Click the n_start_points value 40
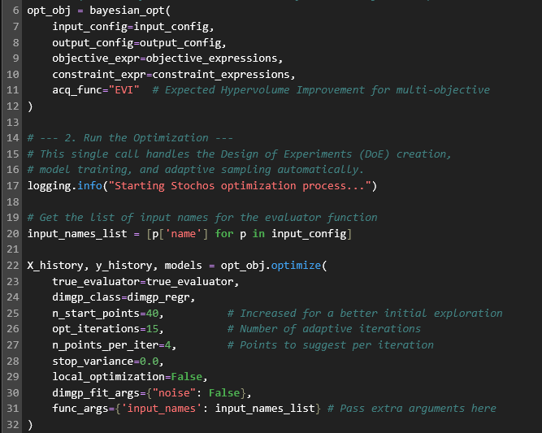The width and height of the screenshot is (542, 433). (157, 313)
